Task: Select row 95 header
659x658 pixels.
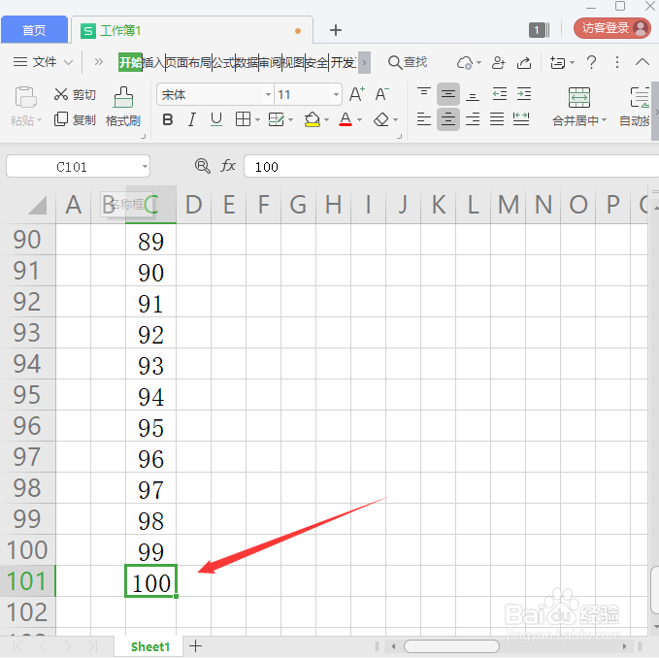Action: point(27,395)
